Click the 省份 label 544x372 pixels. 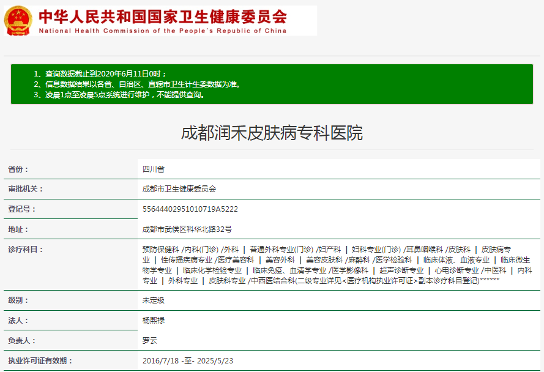pos(18,169)
